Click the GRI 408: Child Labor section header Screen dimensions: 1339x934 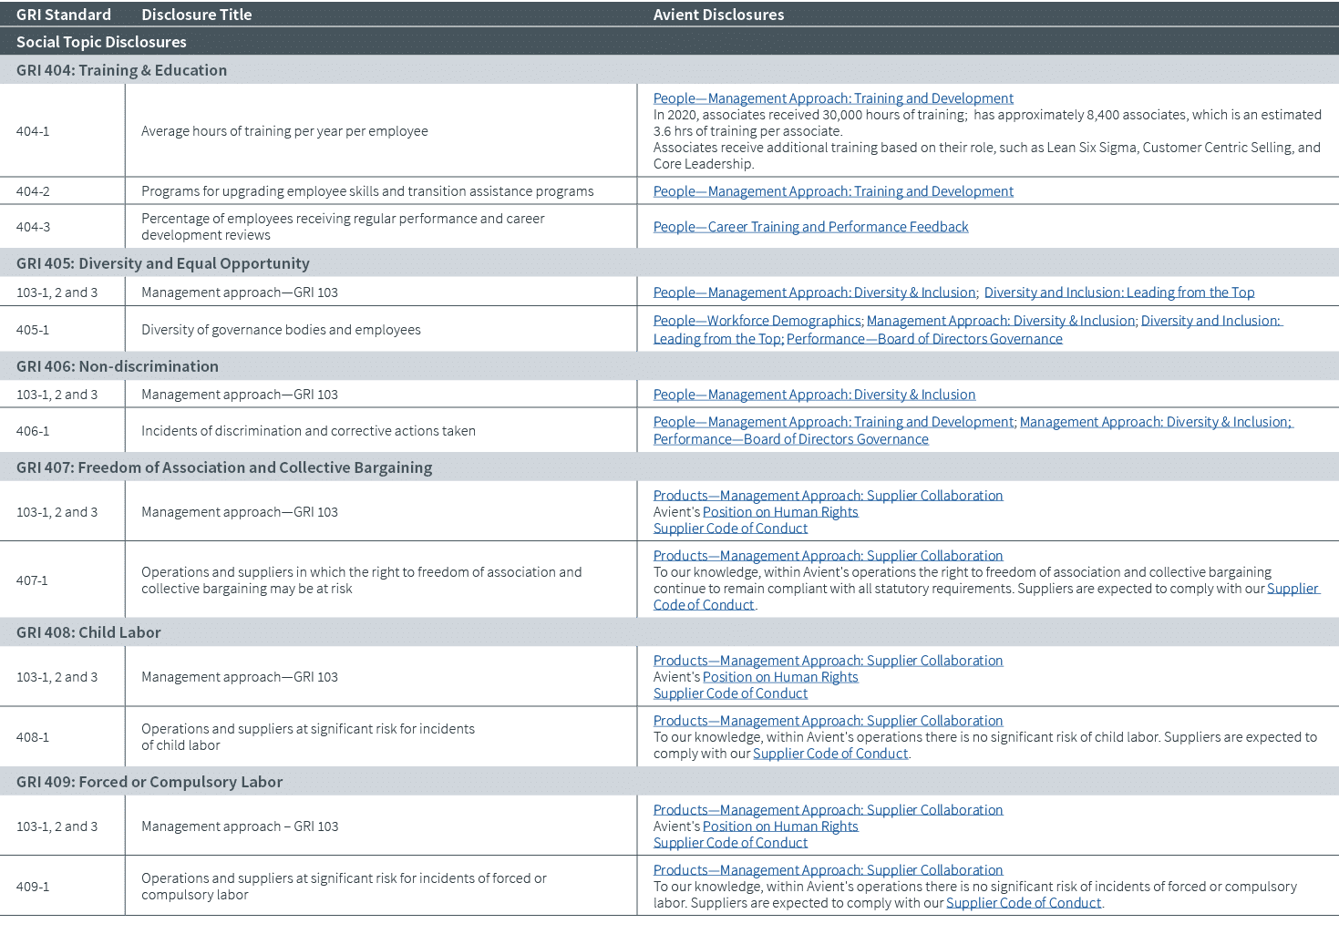point(88,632)
